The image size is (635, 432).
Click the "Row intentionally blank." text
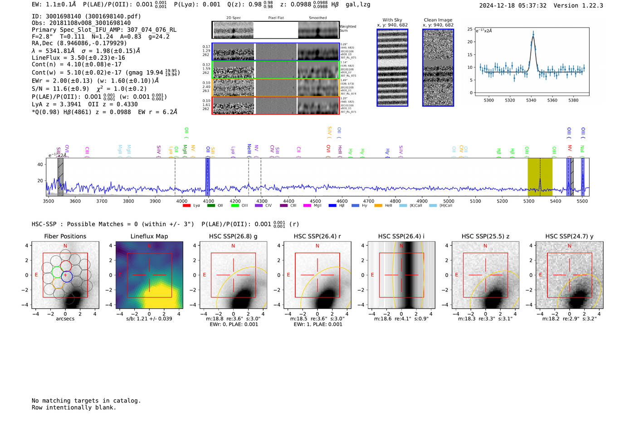(74, 408)
